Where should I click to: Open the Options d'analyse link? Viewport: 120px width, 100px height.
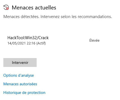(19, 76)
